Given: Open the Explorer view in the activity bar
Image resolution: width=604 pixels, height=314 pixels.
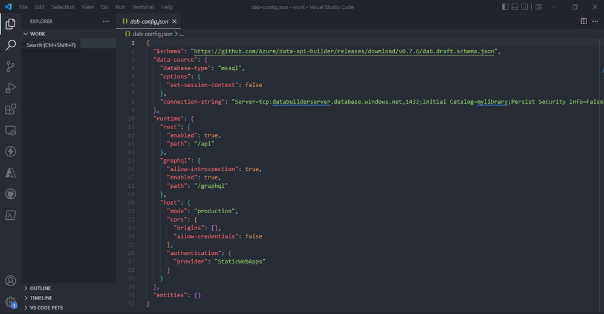Looking at the screenshot, I should coord(10,24).
